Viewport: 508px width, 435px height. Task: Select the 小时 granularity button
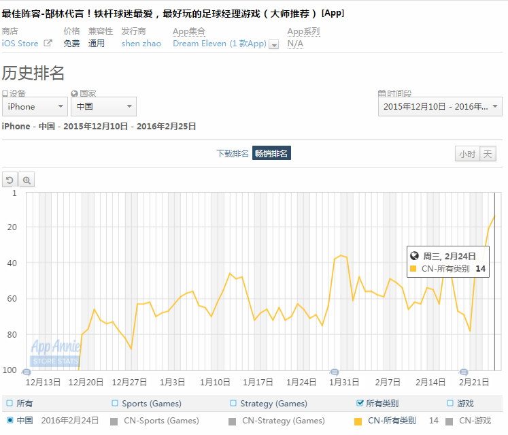click(x=467, y=154)
